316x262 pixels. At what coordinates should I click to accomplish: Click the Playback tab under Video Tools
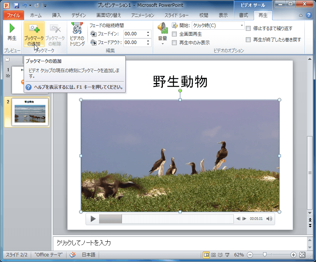pyautogui.click(x=263, y=15)
